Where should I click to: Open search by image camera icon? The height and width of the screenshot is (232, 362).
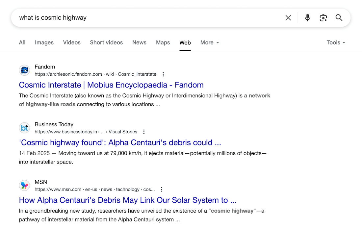pos(323,18)
